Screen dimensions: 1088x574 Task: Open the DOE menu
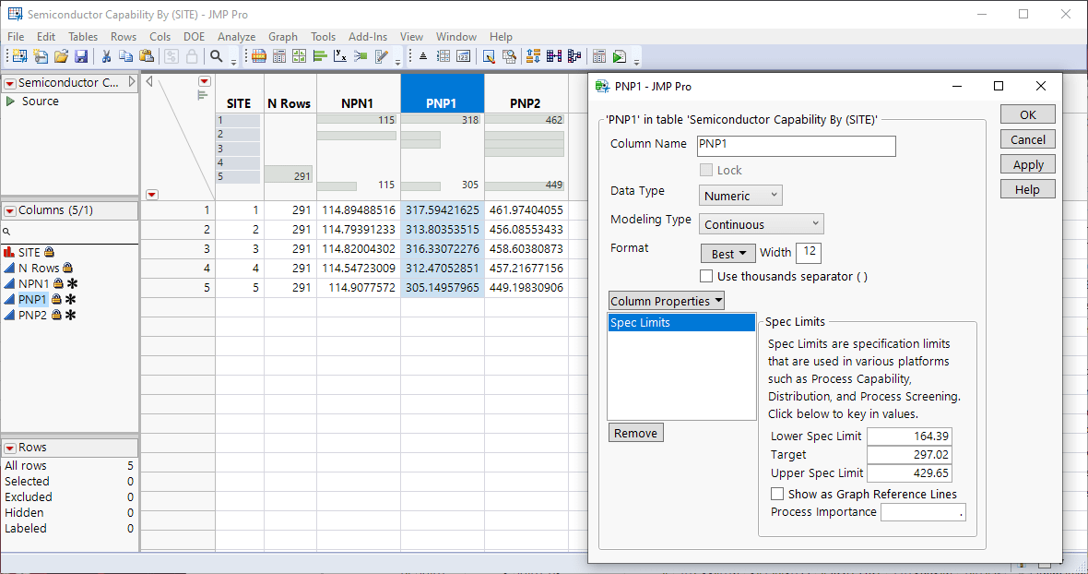(194, 37)
